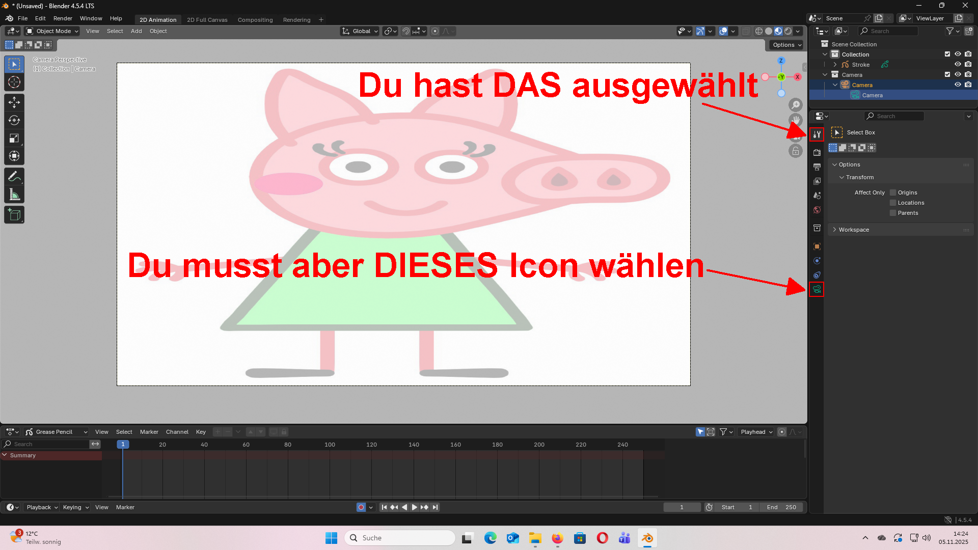The width and height of the screenshot is (978, 550).
Task: Click the End frame field
Action: point(781,507)
